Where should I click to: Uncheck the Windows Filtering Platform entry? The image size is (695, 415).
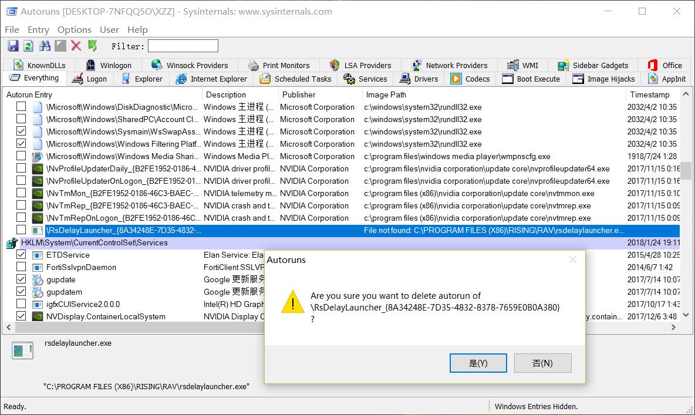click(21, 144)
